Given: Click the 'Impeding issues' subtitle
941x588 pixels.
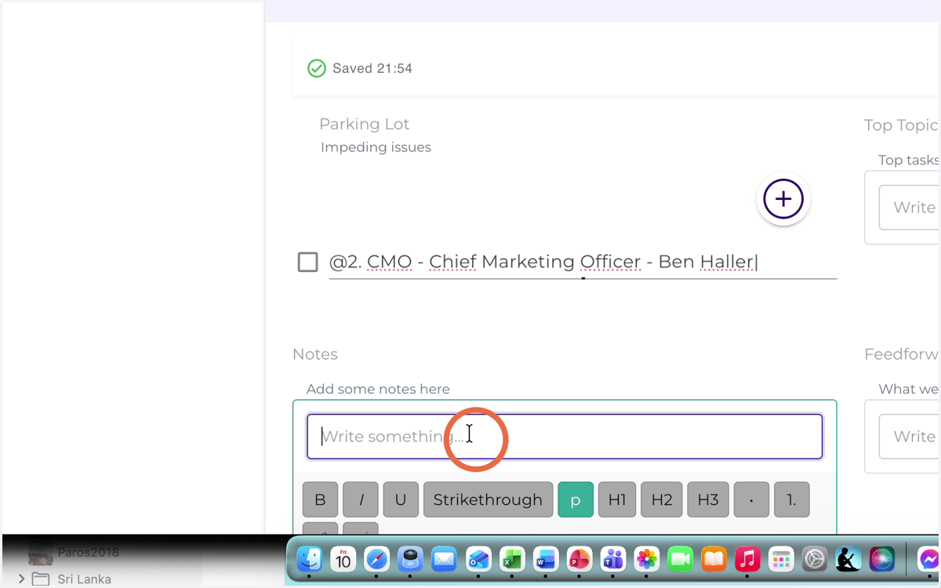Looking at the screenshot, I should [376, 147].
